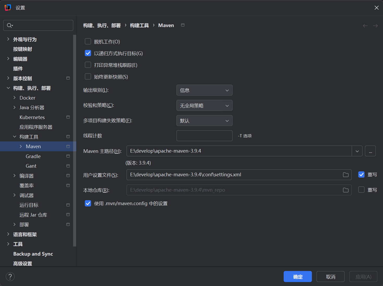This screenshot has height=286, width=383.
Task: Open 校验和策略 dropdown
Action: click(x=205, y=106)
